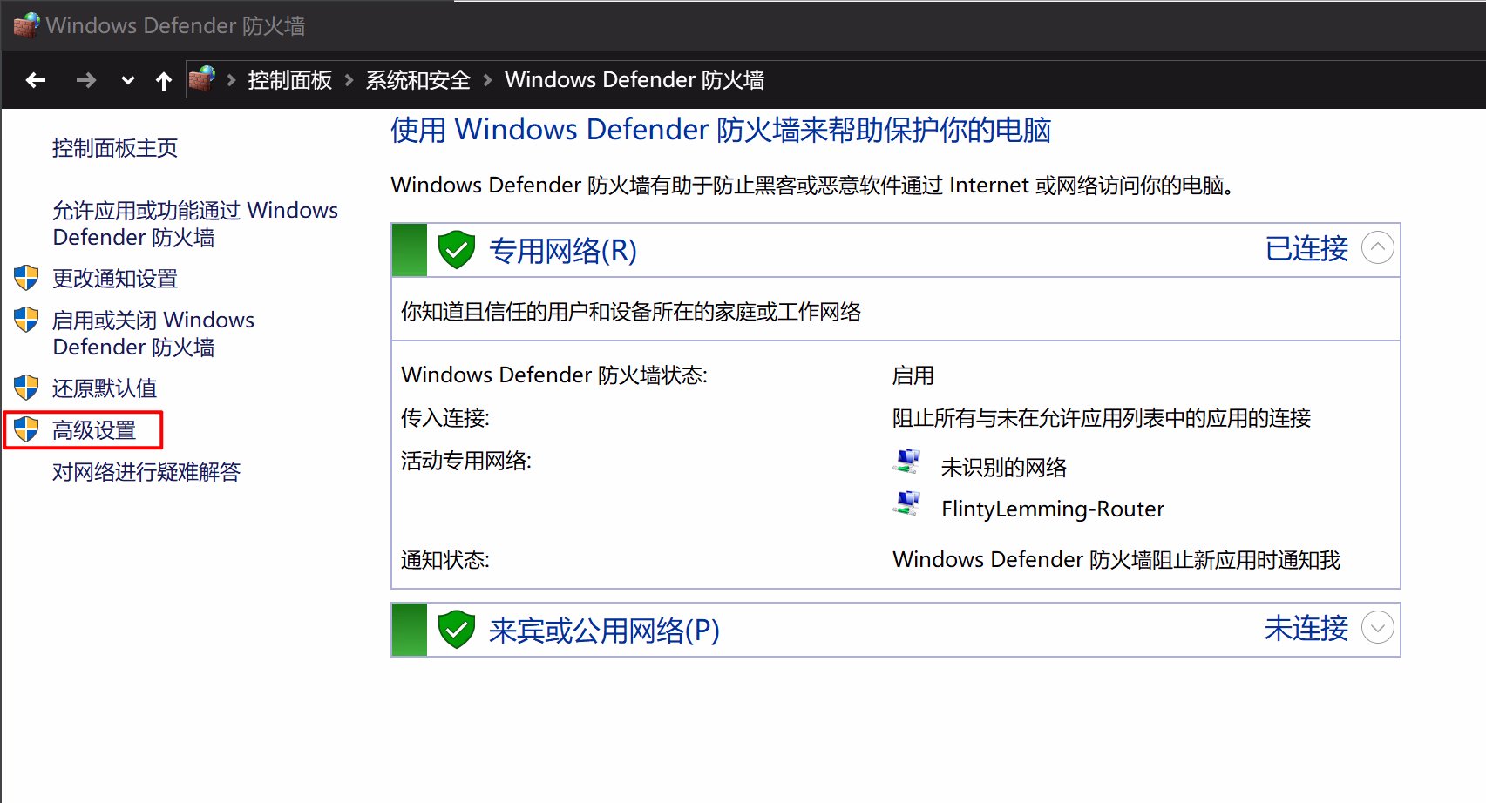
Task: Click the green shield icon for 专用网络
Action: click(x=456, y=251)
